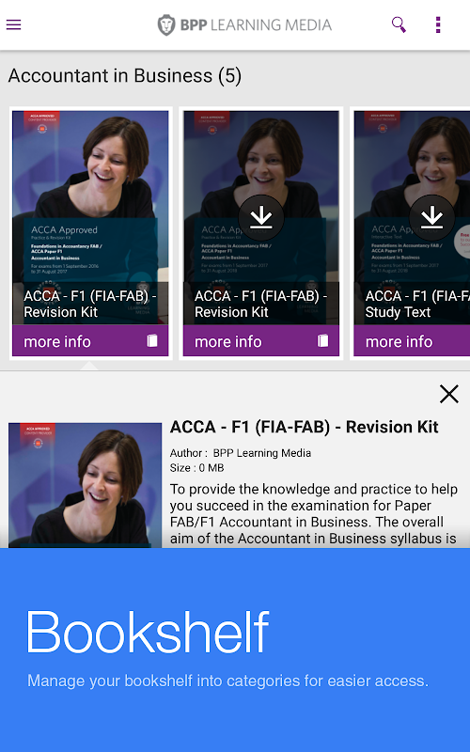Select "more info" under second Revision Kit

[227, 341]
